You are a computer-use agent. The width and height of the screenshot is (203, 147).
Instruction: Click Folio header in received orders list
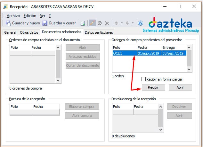20,48
